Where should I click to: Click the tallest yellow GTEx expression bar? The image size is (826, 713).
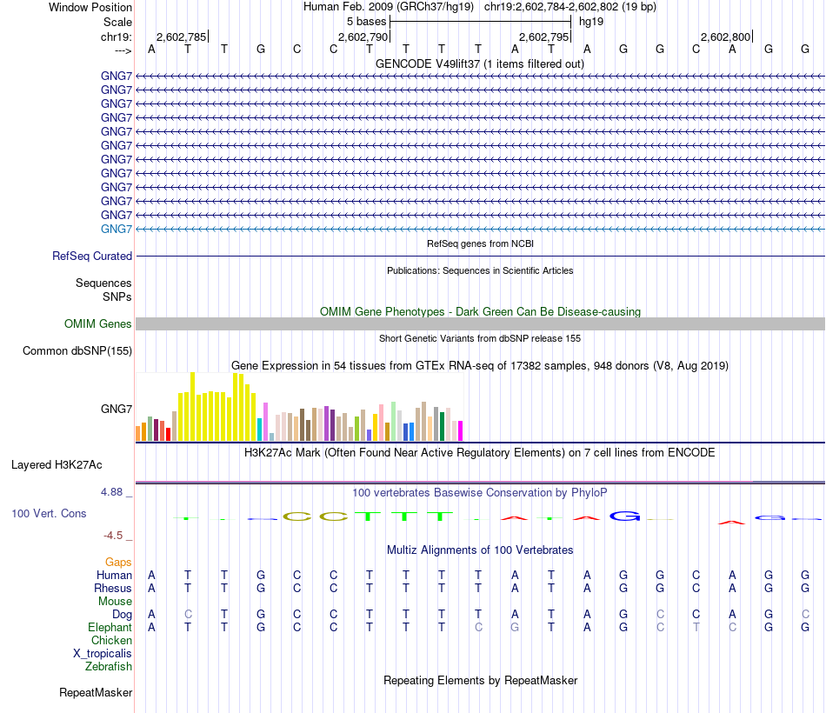tap(192, 406)
